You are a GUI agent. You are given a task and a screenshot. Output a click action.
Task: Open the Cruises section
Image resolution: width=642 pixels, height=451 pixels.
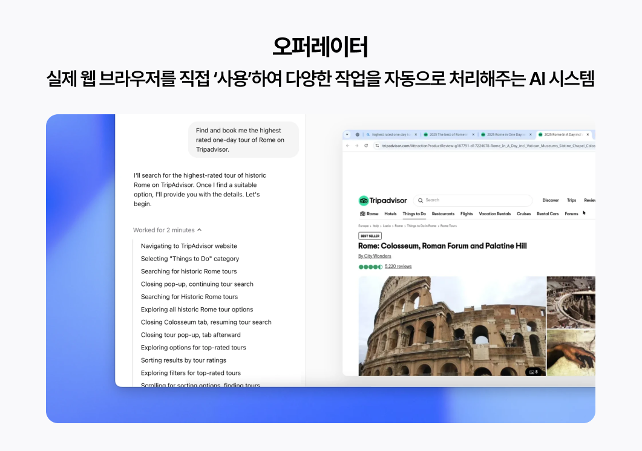pyautogui.click(x=523, y=213)
